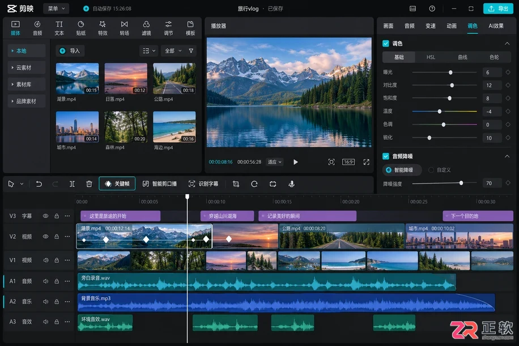This screenshot has height=346, width=519.
Task: Open the 菜单 dropdown menu
Action: (x=56, y=8)
